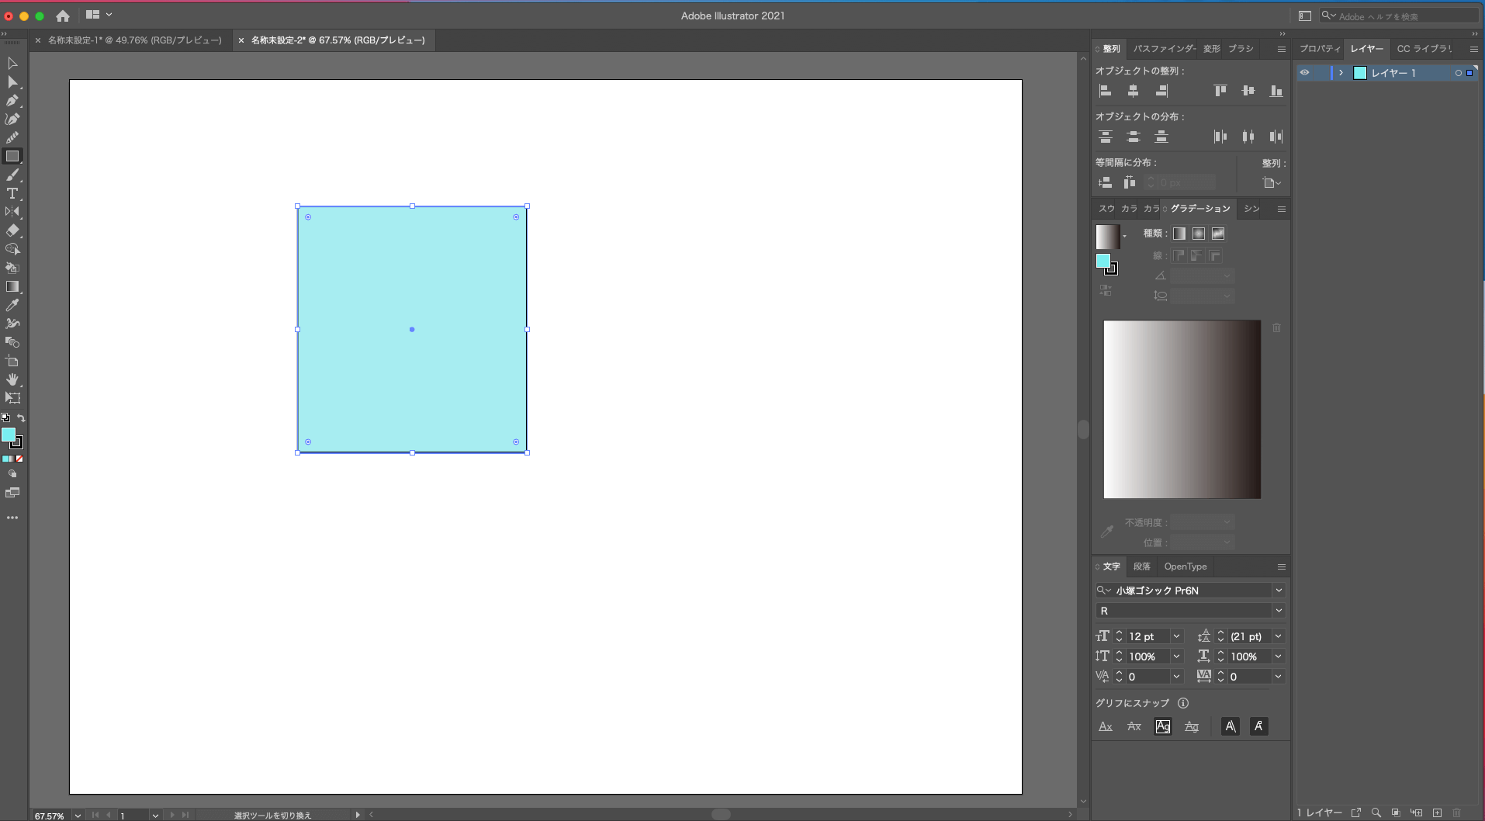Switch to document tab 名称未設定-1
The image size is (1485, 821).
134,40
